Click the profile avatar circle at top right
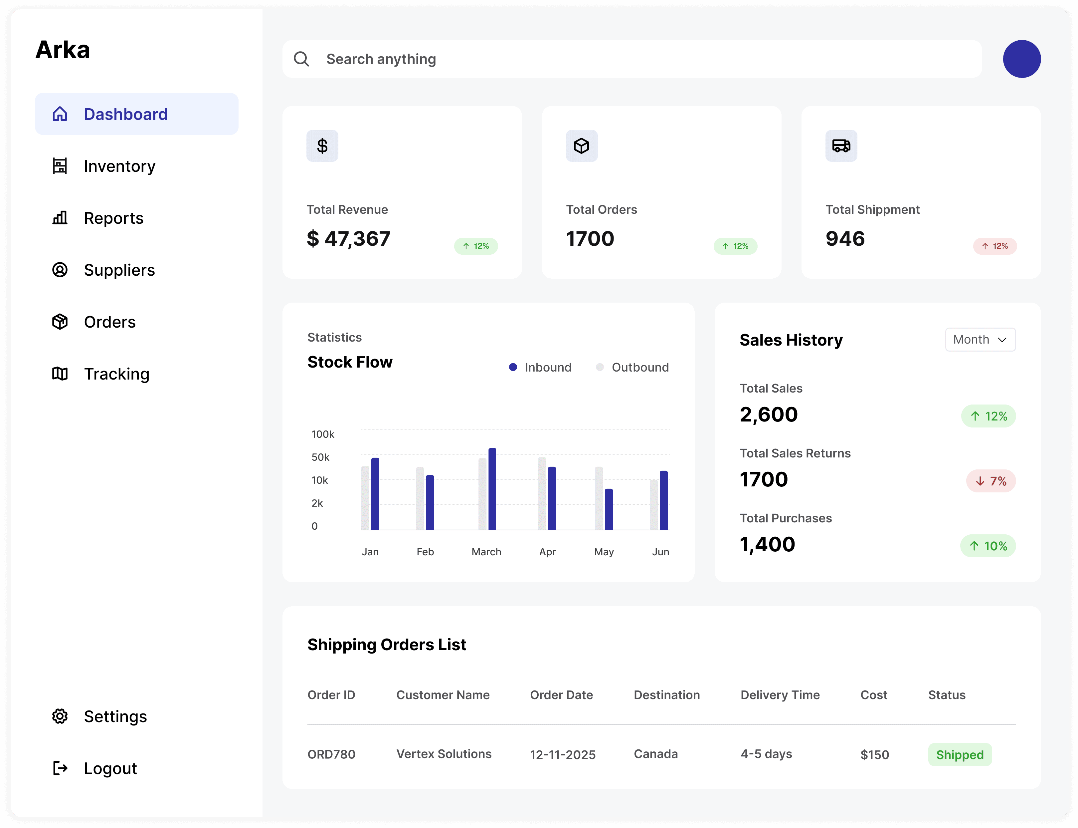This screenshot has height=828, width=1078. pos(1022,59)
